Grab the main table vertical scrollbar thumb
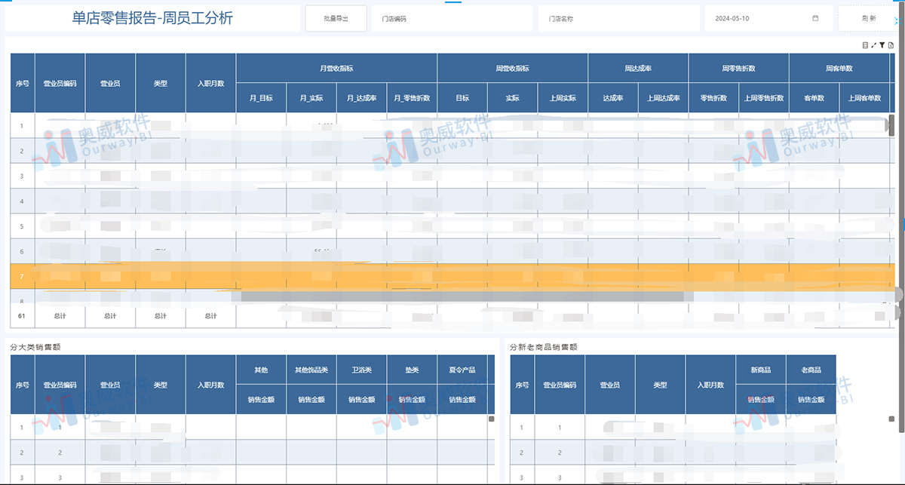 [893, 124]
